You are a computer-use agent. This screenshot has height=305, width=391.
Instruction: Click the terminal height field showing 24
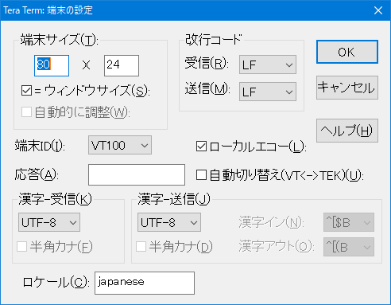[x=122, y=65]
